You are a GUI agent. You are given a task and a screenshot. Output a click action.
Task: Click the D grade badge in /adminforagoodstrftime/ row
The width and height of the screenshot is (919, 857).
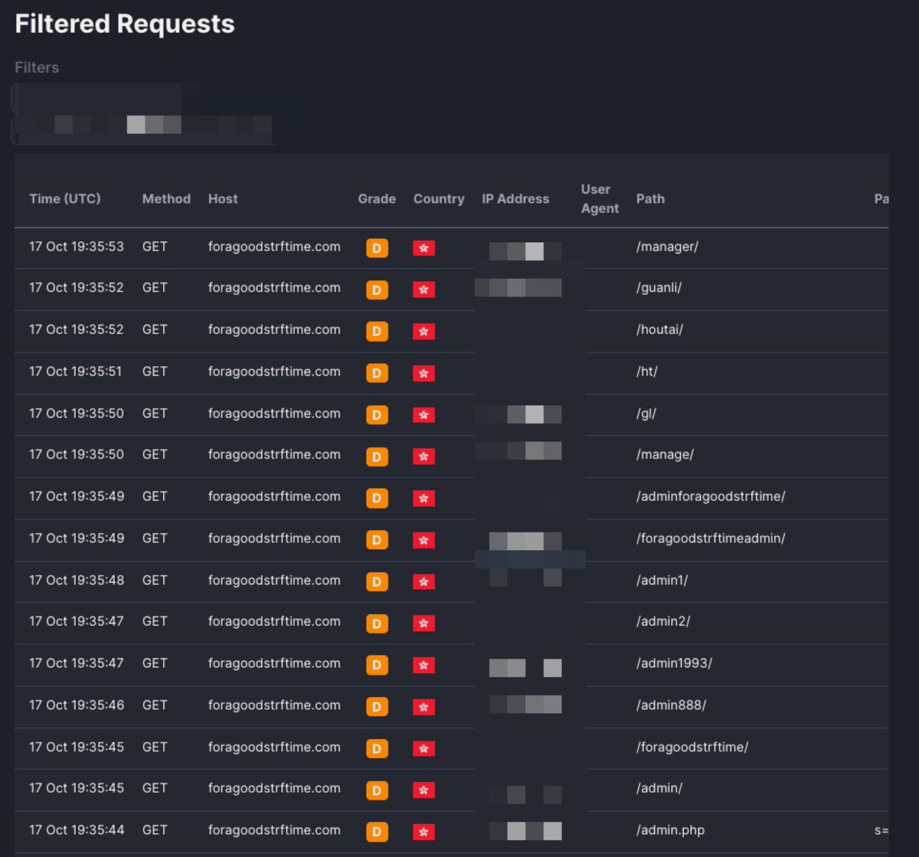[377, 499]
